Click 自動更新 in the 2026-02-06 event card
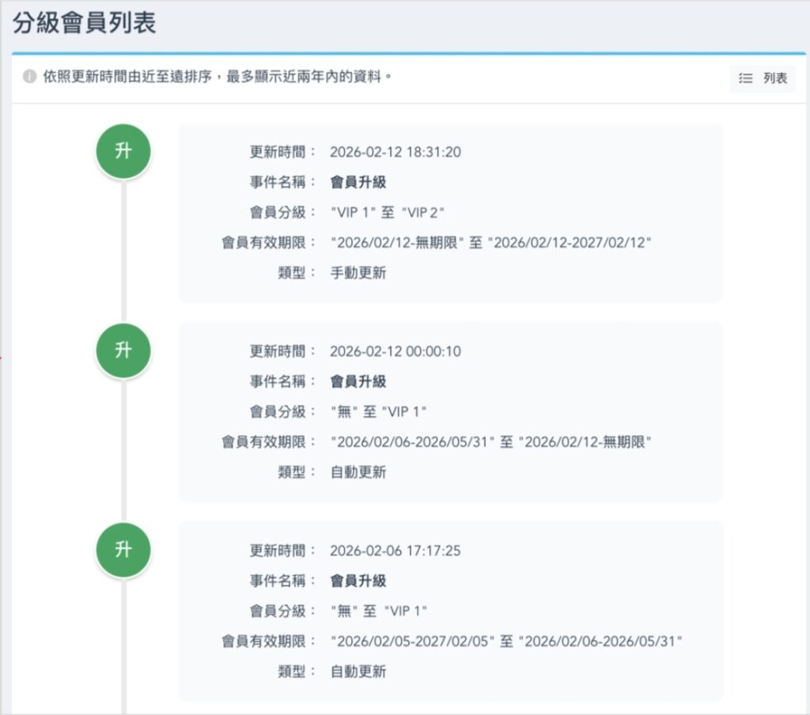 358,671
